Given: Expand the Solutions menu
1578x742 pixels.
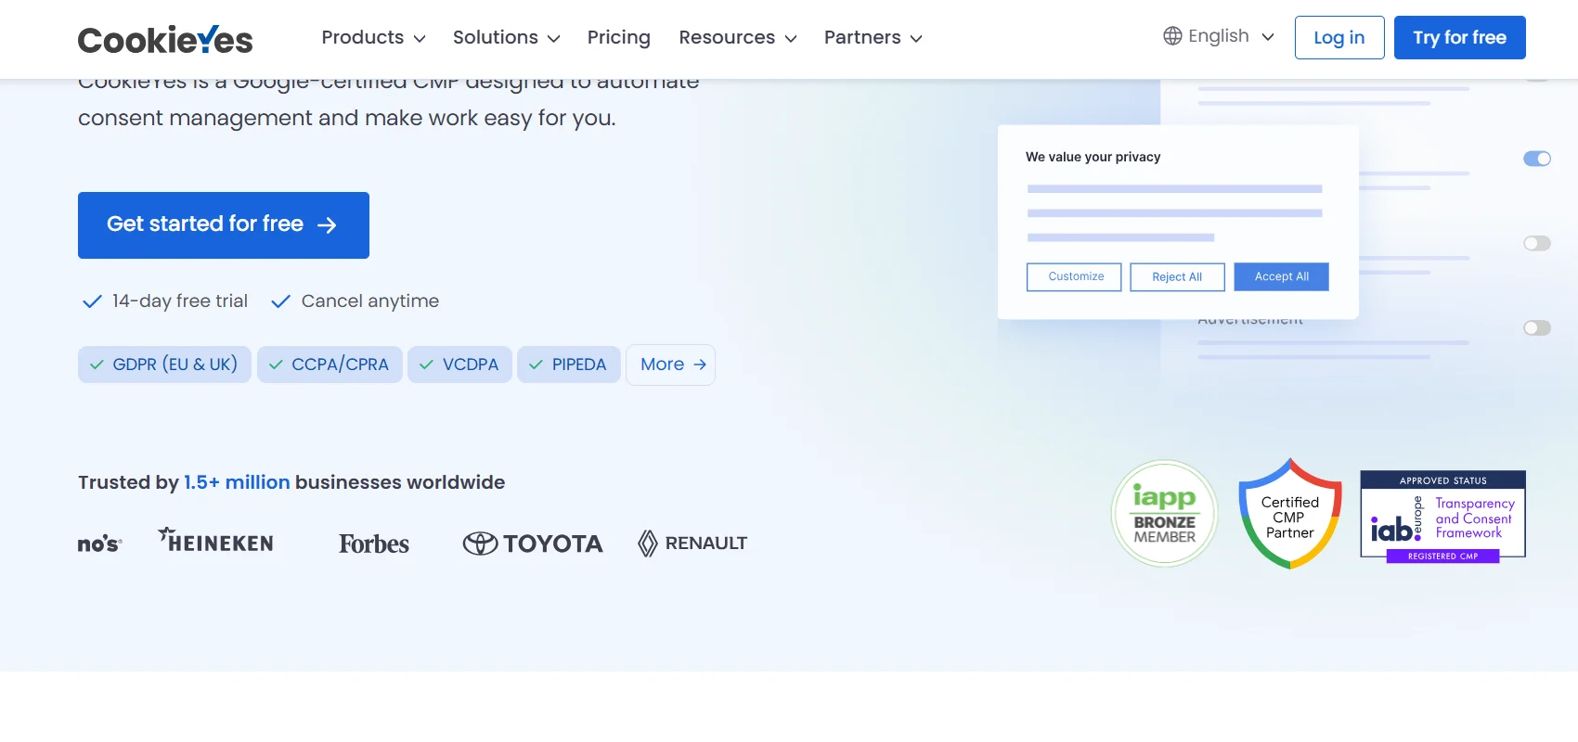Looking at the screenshot, I should coord(506,38).
